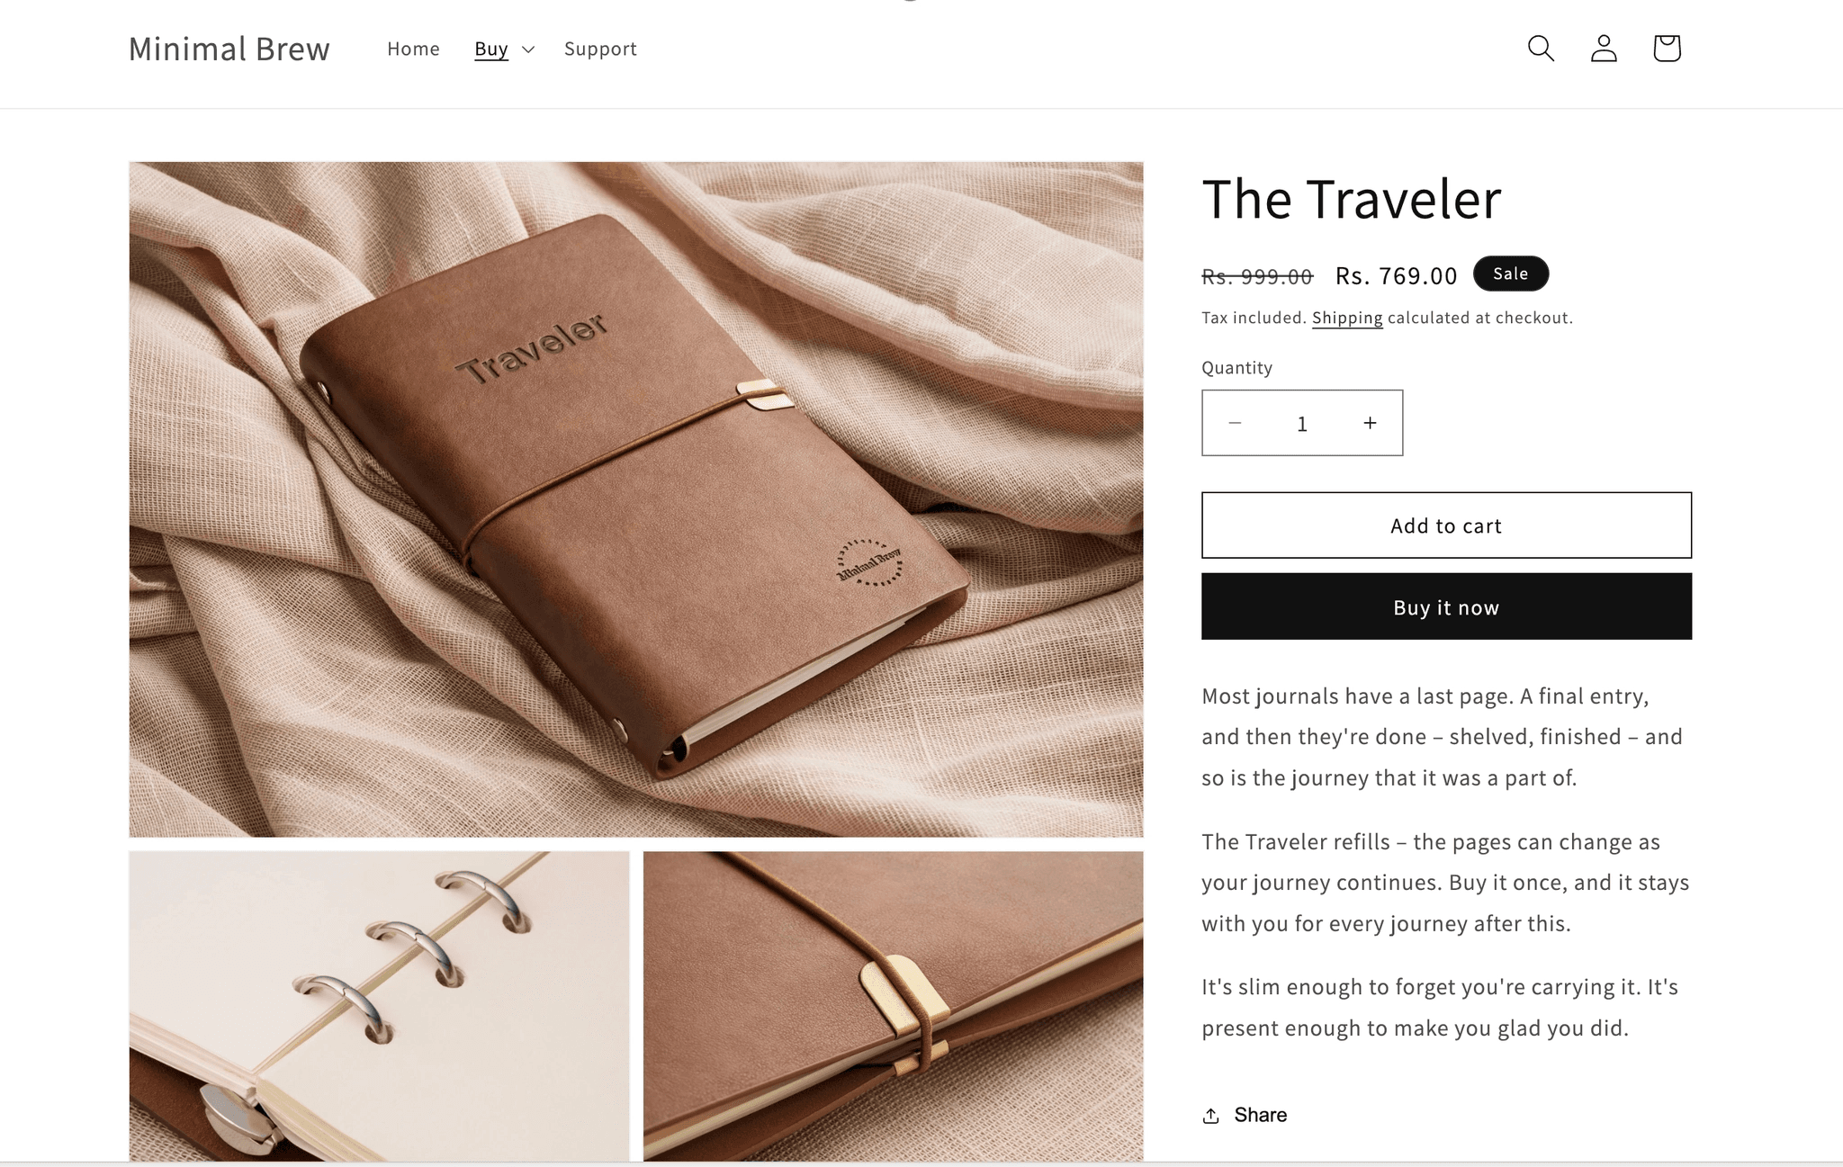Viewport: 1843px width, 1167px height.
Task: Click the Share text button
Action: click(x=1260, y=1115)
